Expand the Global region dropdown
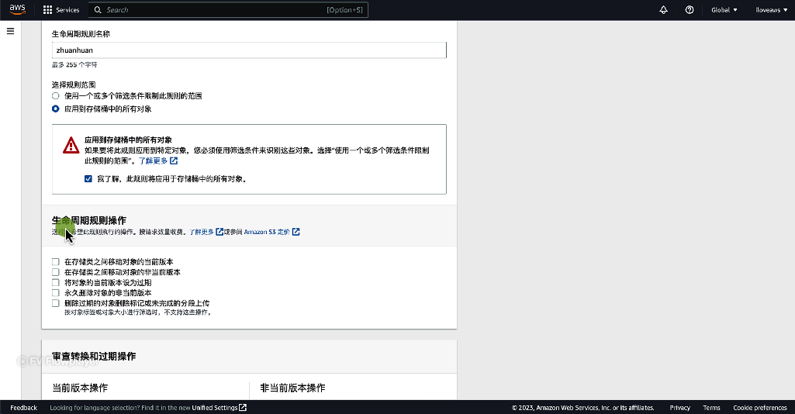Viewport: 795px width, 414px height. [724, 10]
